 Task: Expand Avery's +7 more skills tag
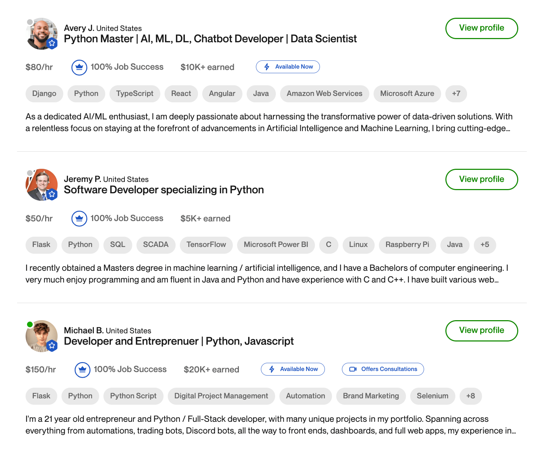(456, 94)
